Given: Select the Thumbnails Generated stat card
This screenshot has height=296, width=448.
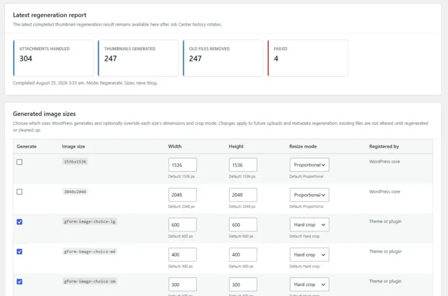Looking at the screenshot, I should pyautogui.click(x=138, y=58).
